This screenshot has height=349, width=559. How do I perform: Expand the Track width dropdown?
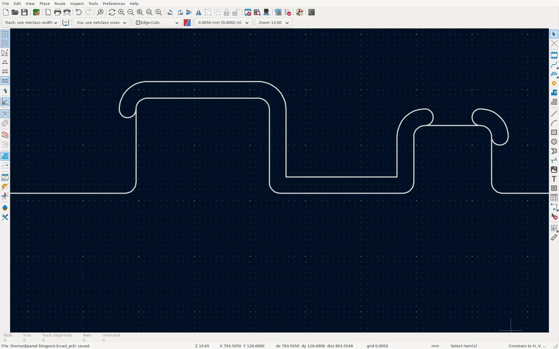point(31,23)
